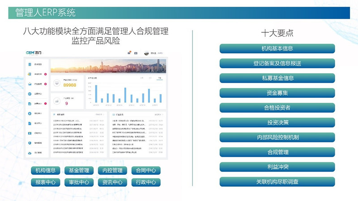Screen dimensions: 358x201
Task: Open the round user avatar in header
Action: click(147, 53)
